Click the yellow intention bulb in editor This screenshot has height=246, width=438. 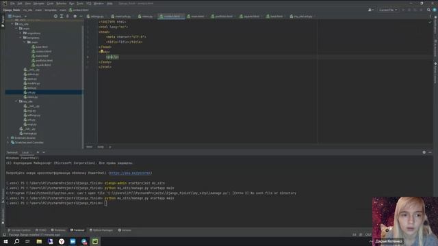click(x=102, y=51)
